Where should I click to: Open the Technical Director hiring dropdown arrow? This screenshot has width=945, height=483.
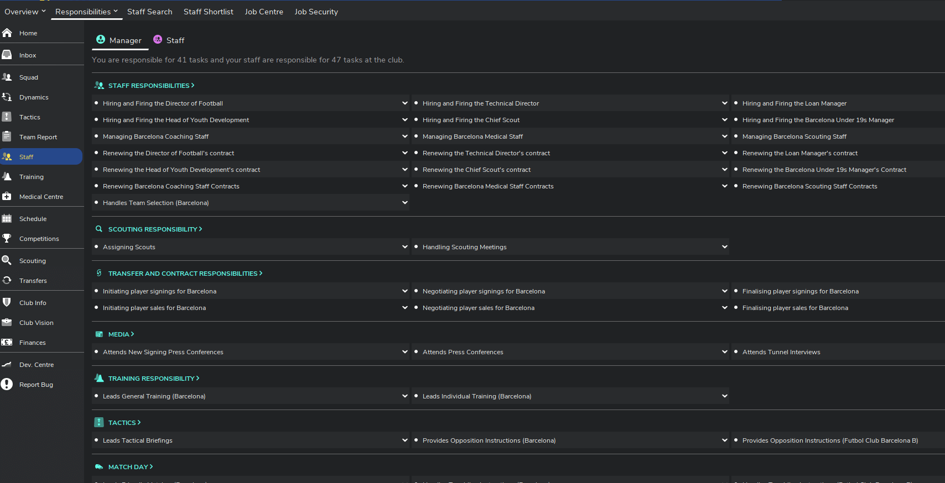click(725, 103)
